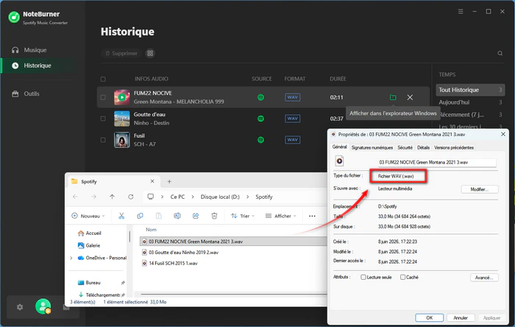The width and height of the screenshot is (515, 327).
Task: Open the green folder icon for FUM22 NOCIVE
Action: 393,97
